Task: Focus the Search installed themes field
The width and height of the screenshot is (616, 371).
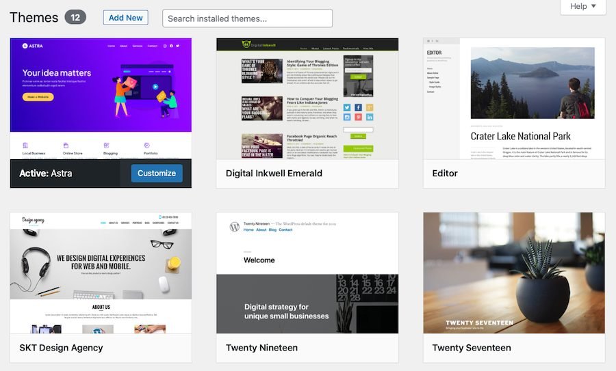Action: (248, 18)
